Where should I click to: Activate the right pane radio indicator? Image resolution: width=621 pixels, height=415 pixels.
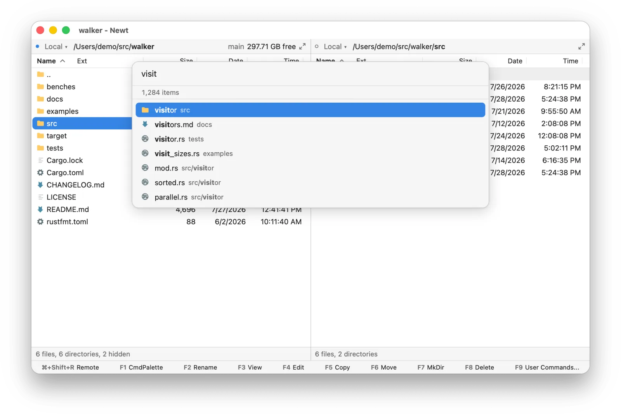(317, 46)
